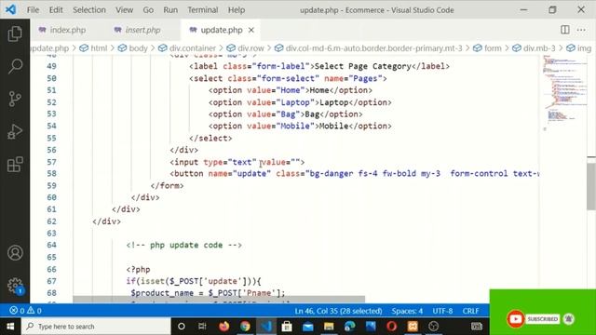Open the View menu
Viewport: 596px width, 335px height.
click(124, 10)
